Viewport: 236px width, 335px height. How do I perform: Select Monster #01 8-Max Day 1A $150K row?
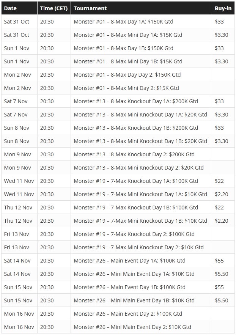click(118, 22)
